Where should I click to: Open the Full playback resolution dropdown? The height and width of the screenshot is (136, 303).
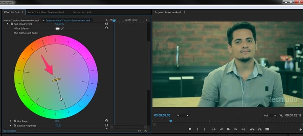[270, 115]
